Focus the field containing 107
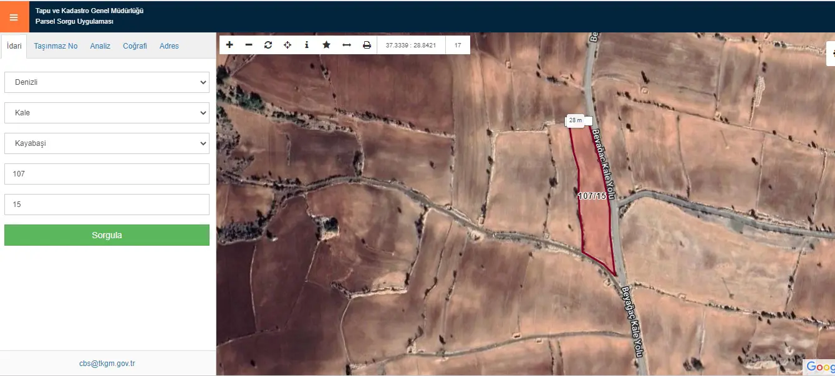Viewport: 835px width, 376px height. [x=107, y=174]
